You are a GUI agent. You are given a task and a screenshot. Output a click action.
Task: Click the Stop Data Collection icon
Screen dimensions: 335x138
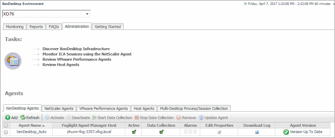coord(137,118)
